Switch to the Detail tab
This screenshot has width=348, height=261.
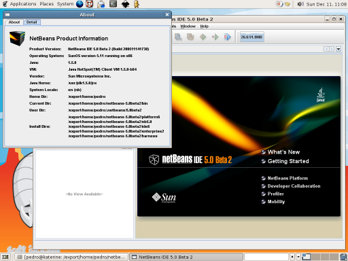coord(32,22)
